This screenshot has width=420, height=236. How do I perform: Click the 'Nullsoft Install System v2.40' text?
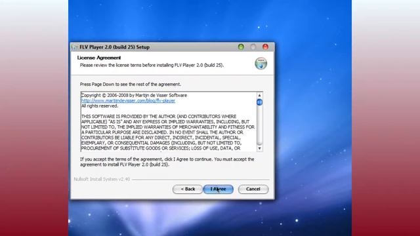(102, 179)
